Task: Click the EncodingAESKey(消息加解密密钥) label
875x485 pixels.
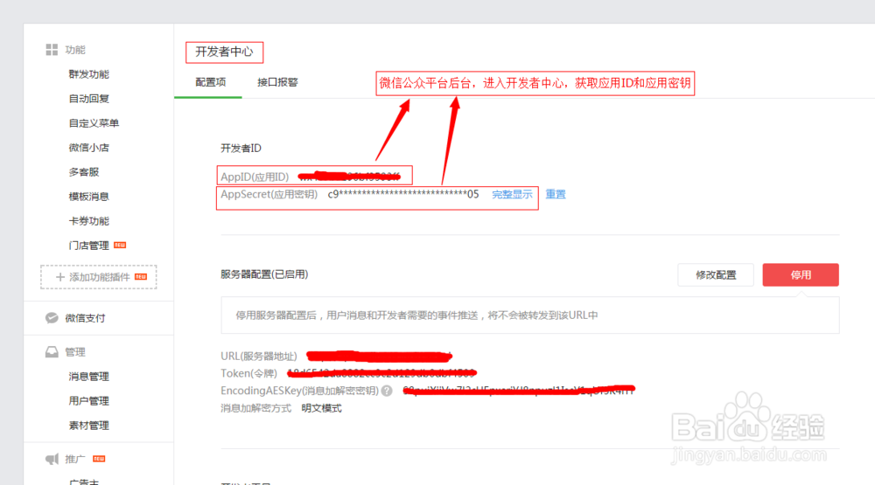Action: (x=299, y=391)
